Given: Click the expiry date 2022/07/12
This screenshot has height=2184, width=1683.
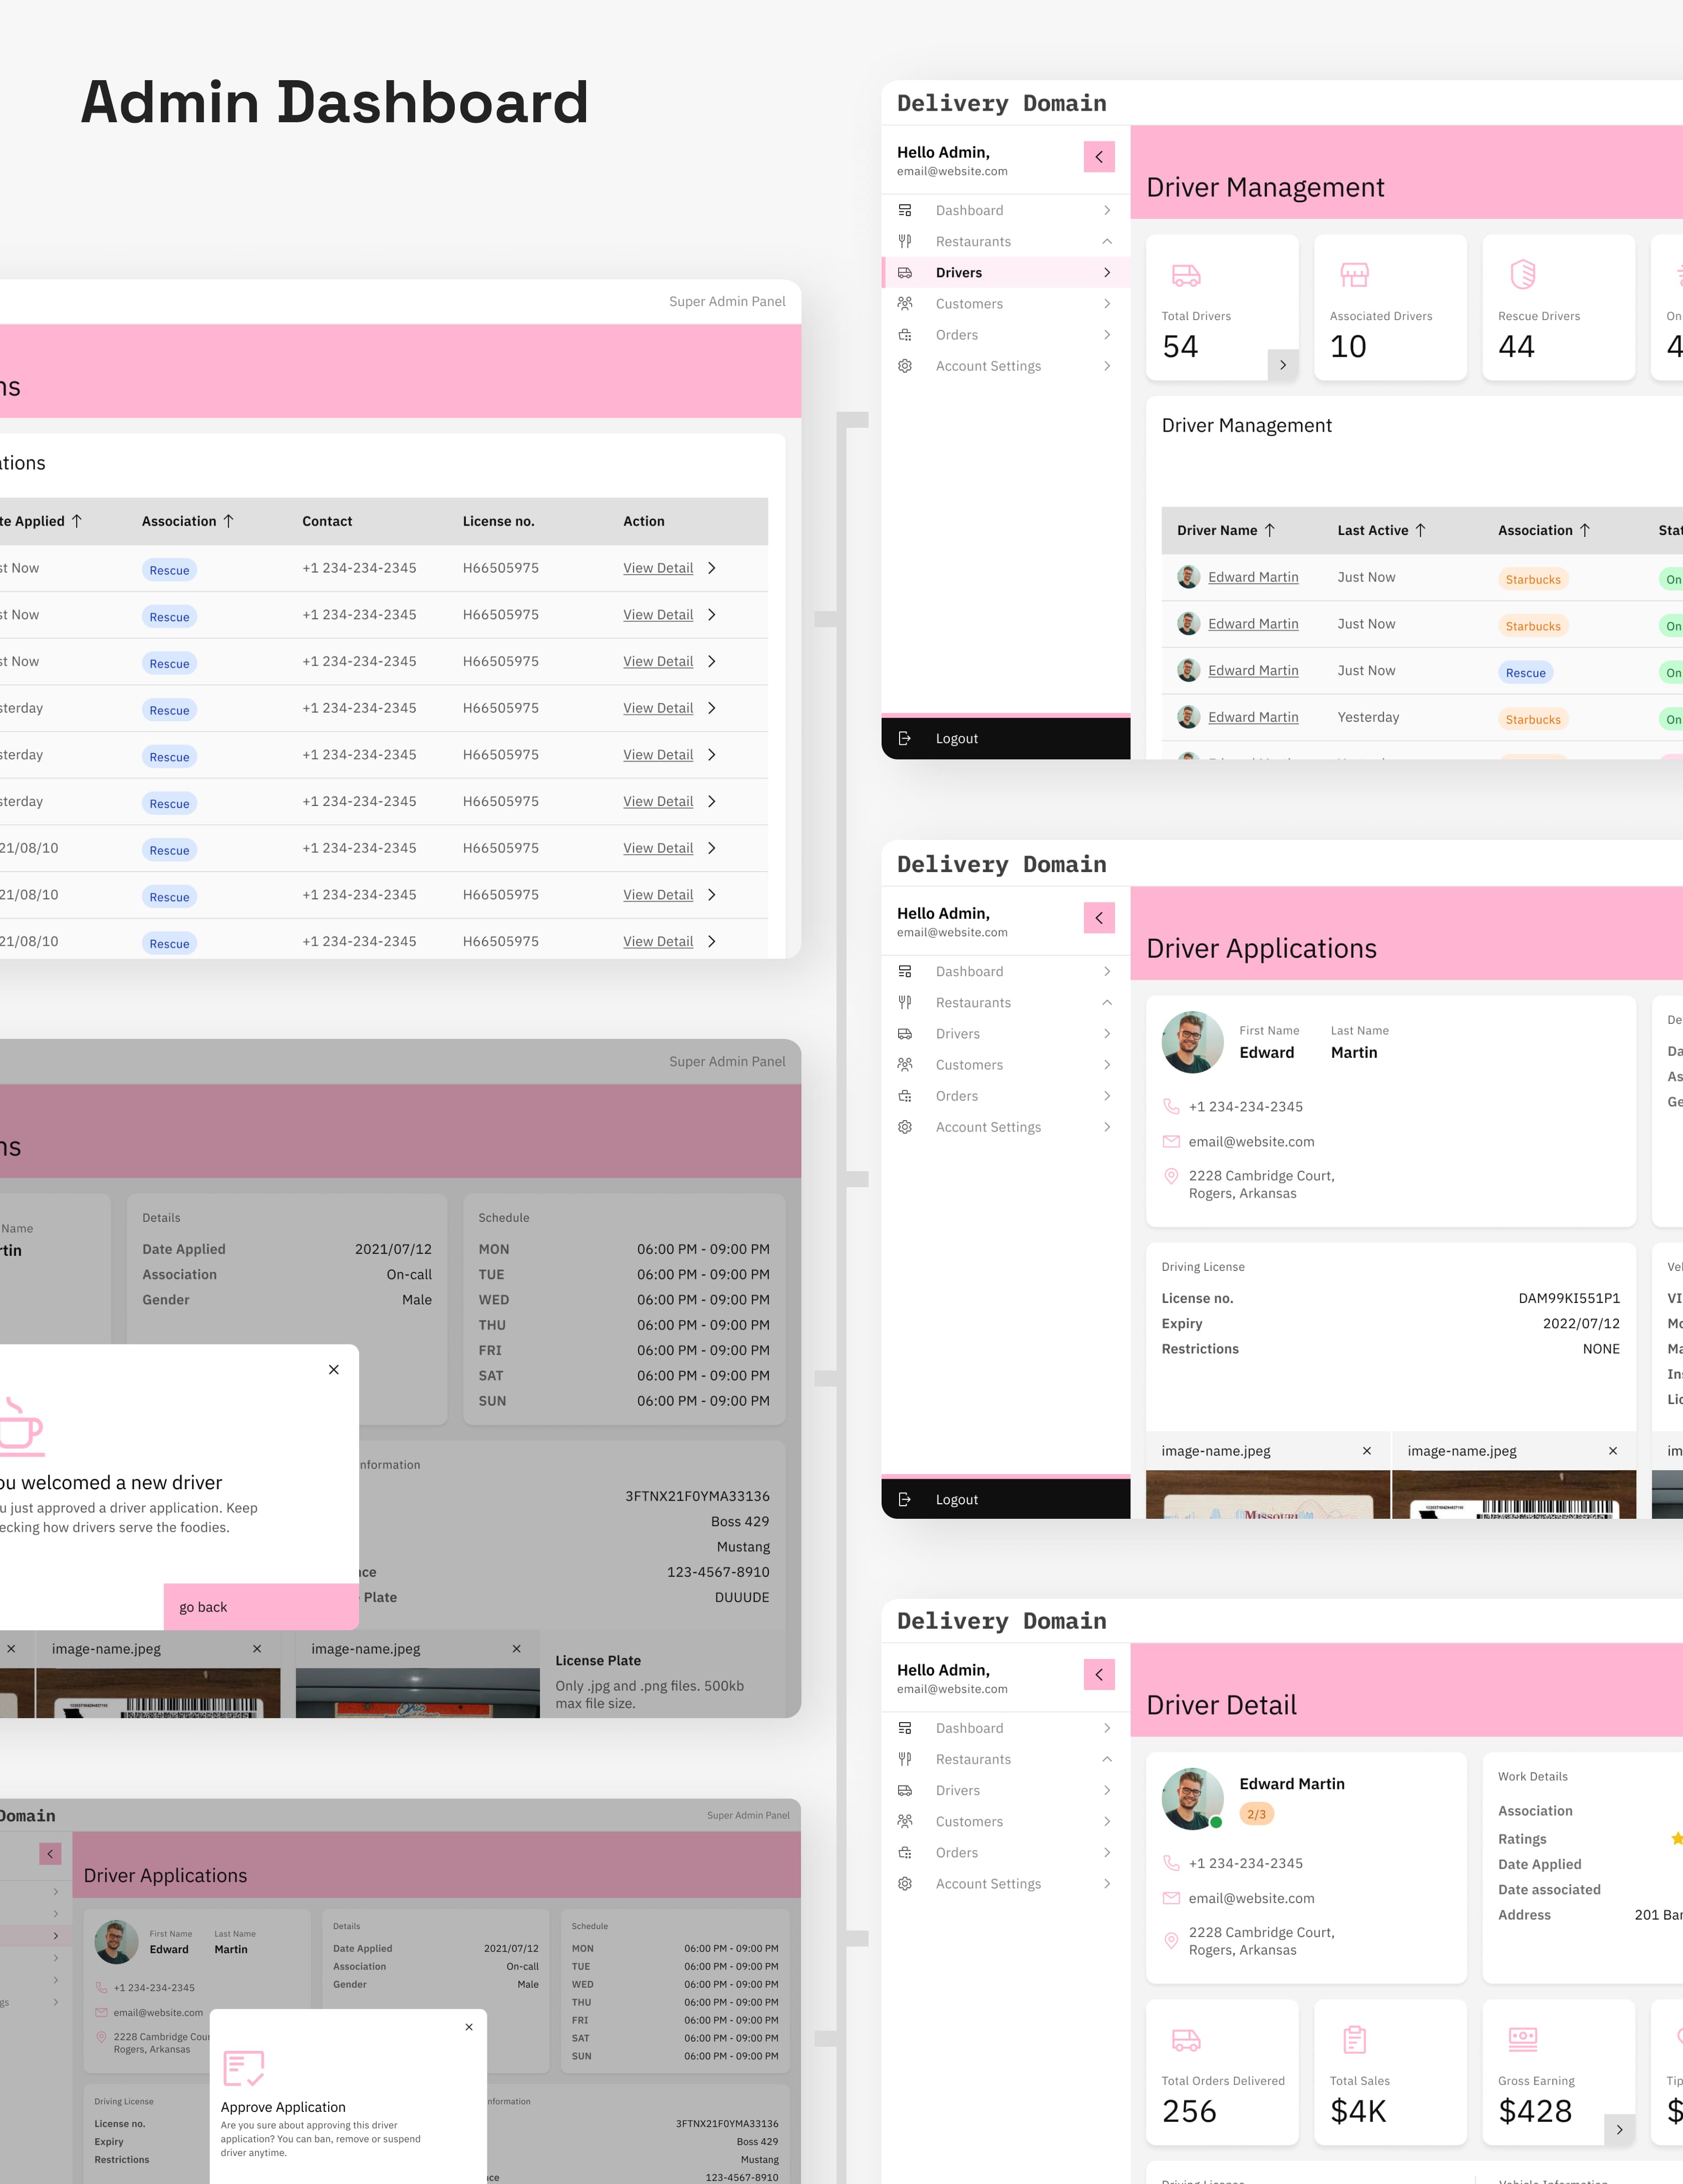Looking at the screenshot, I should (x=1581, y=1323).
